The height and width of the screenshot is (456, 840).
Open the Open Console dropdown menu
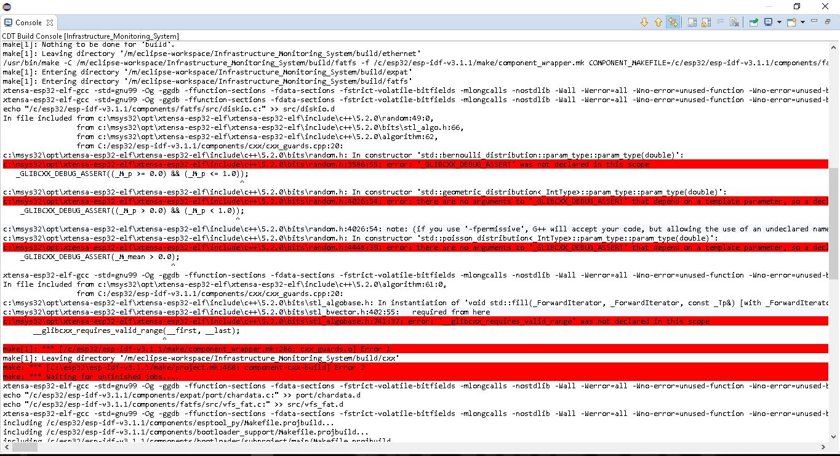(802, 22)
